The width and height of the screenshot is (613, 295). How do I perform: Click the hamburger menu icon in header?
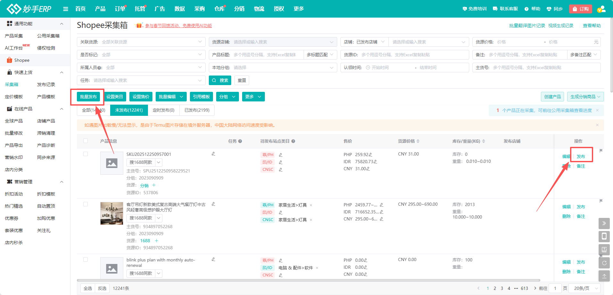click(66, 9)
